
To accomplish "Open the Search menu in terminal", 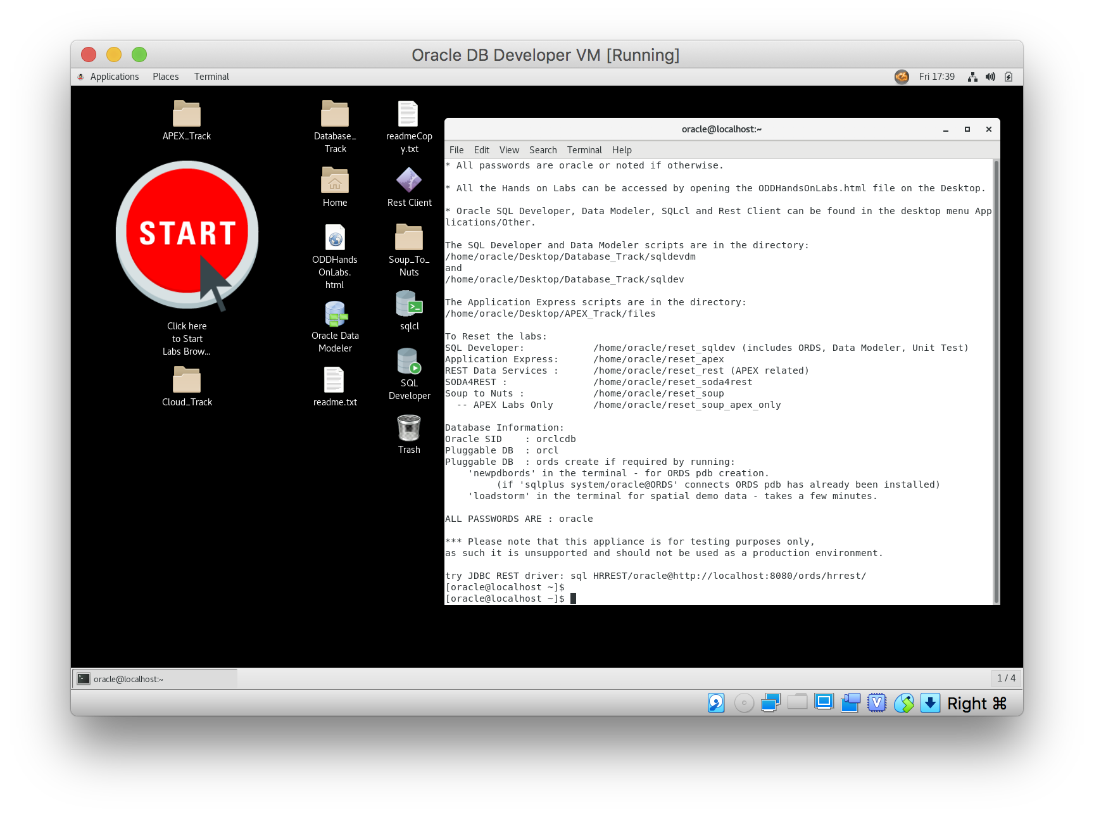I will (543, 150).
